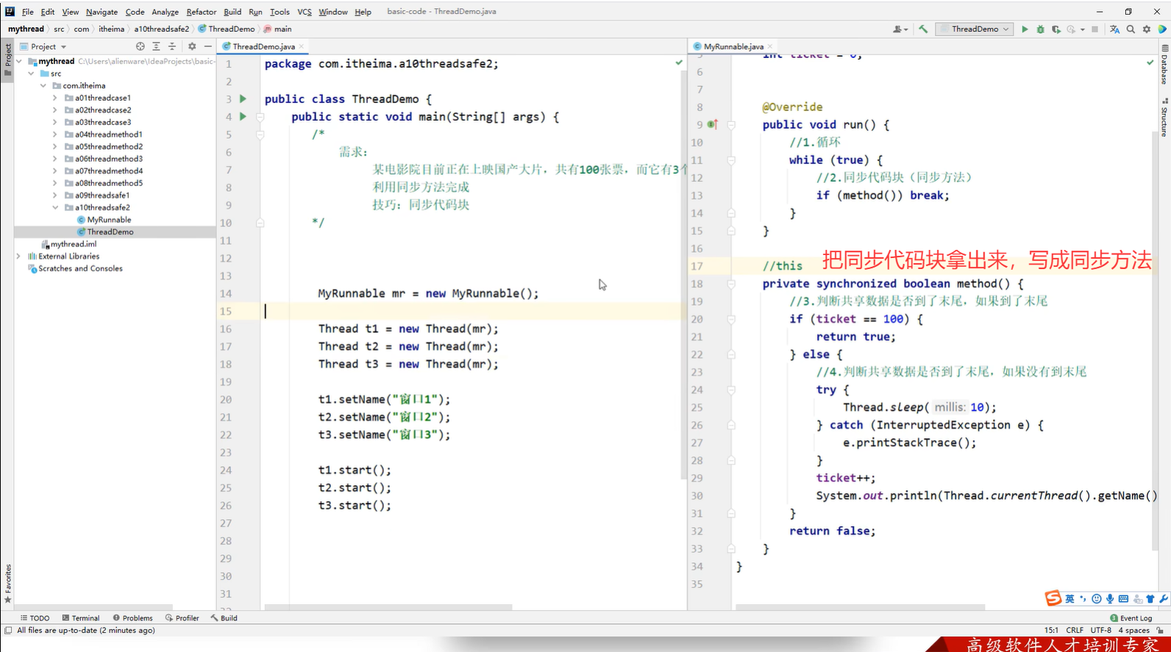The image size is (1171, 652).
Task: Run ThreadDemo with the green play button
Action: point(1025,29)
